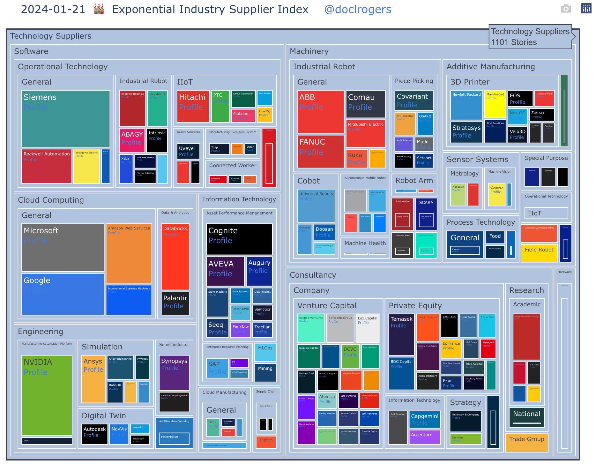The width and height of the screenshot is (596, 464).
Task: Select the Synopsys tile
Action: 174,373
